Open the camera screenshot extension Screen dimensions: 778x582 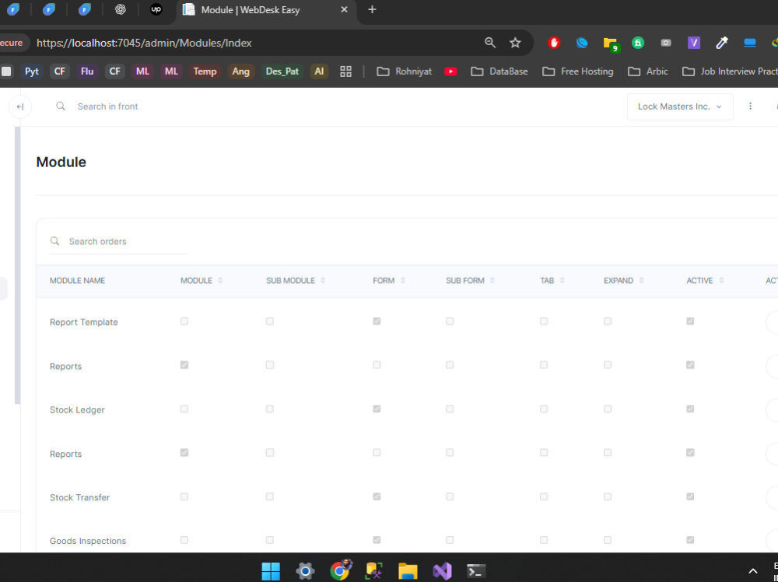pos(666,43)
